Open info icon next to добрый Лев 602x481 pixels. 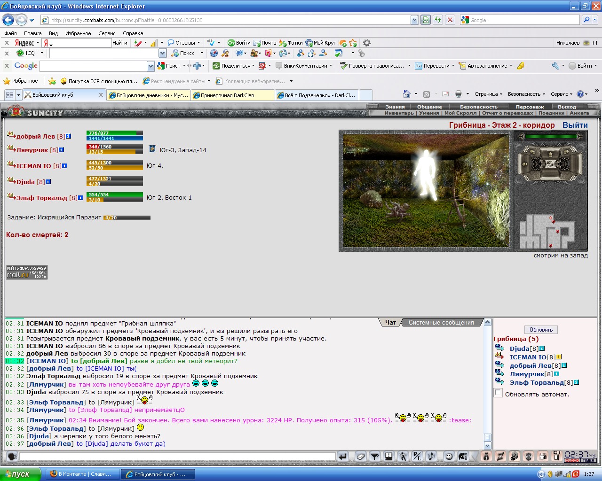coord(69,136)
